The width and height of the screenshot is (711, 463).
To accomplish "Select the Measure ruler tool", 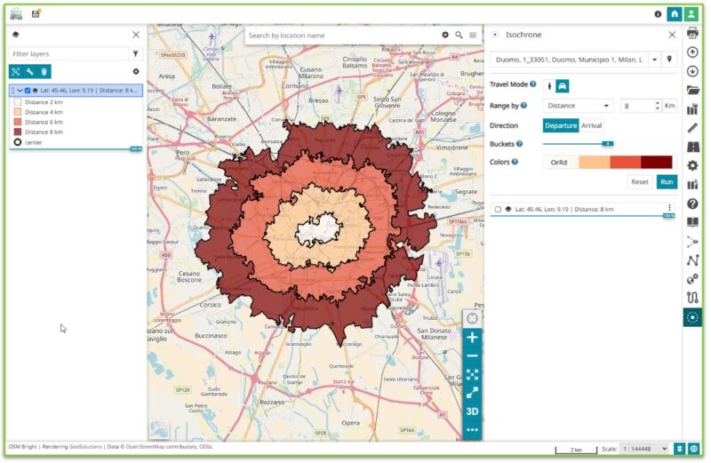I will pyautogui.click(x=692, y=128).
